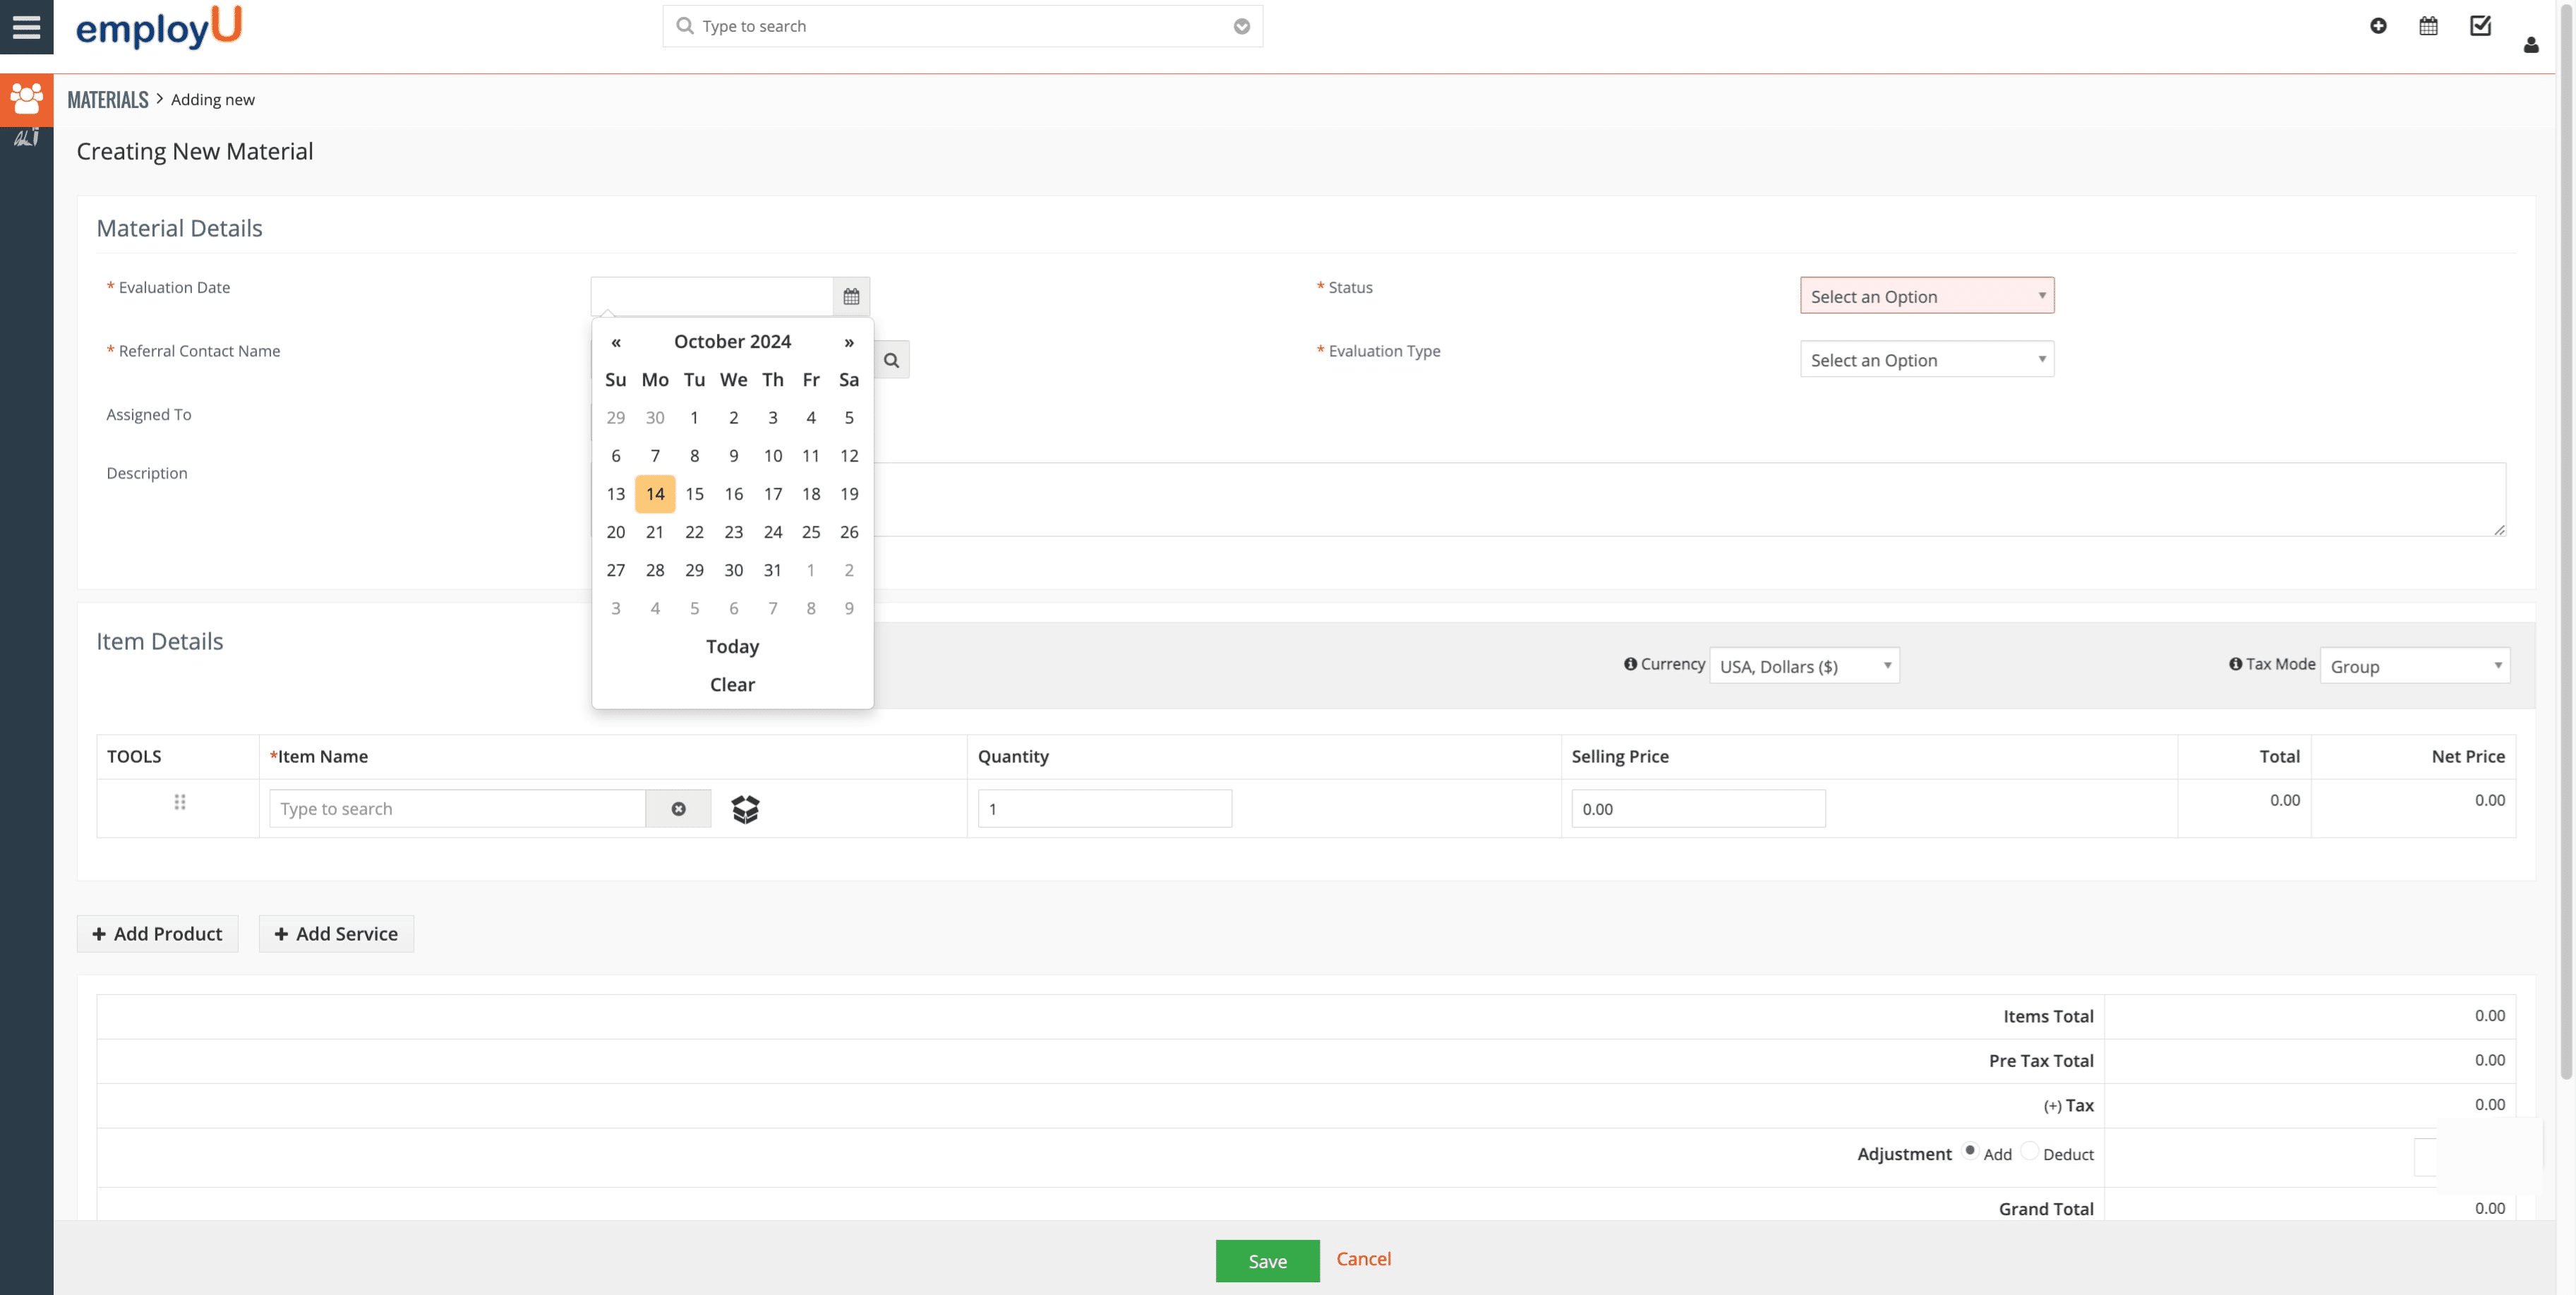Open the tasks checkbox icon in the header
Viewport: 2576px width, 1295px height.
[x=2481, y=26]
